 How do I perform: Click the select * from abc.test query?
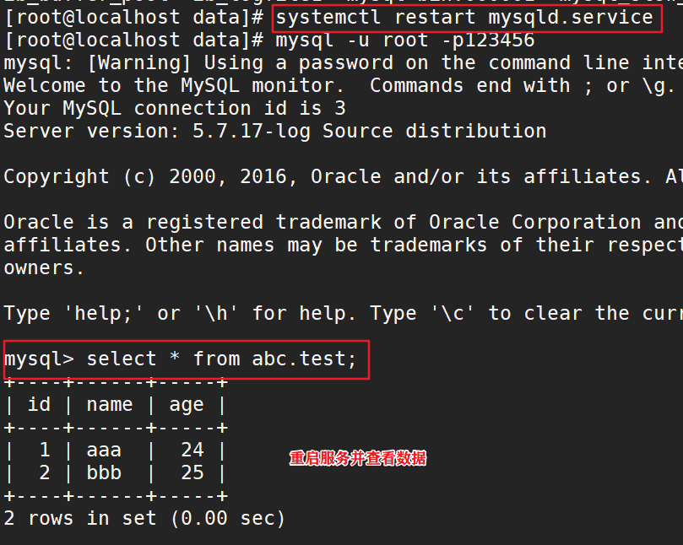(222, 359)
